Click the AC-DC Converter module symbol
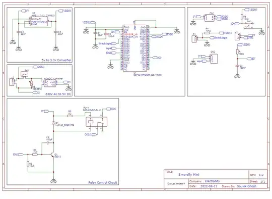272x199 pixels. point(49,83)
